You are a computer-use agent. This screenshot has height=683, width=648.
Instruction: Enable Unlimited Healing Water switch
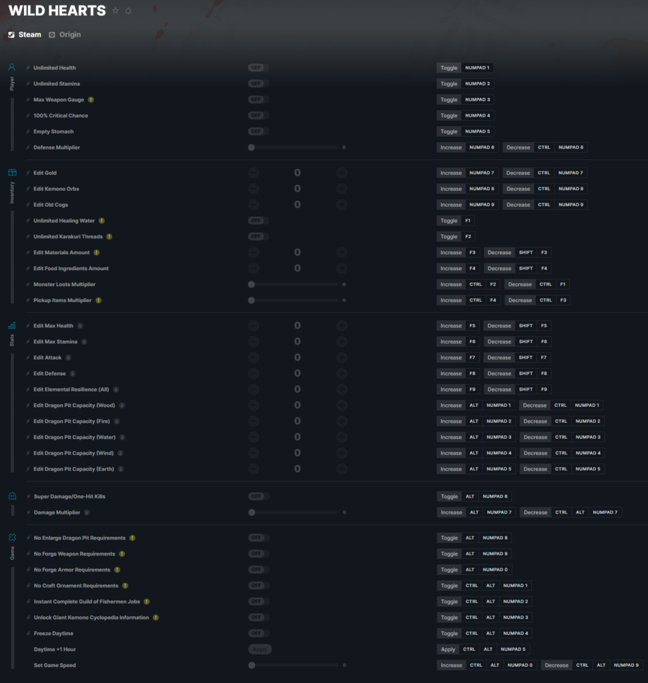(x=258, y=221)
